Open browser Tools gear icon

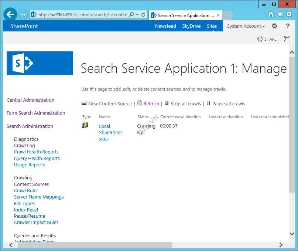[x=289, y=14]
